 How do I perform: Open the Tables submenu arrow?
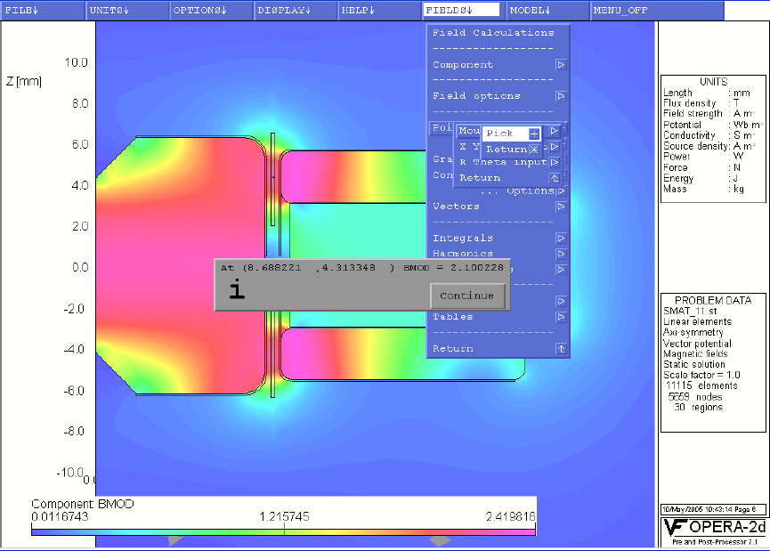pyautogui.click(x=561, y=317)
